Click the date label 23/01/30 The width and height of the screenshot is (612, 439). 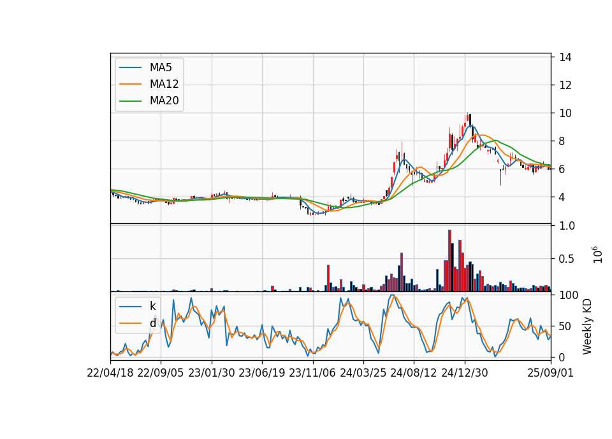[212, 373]
